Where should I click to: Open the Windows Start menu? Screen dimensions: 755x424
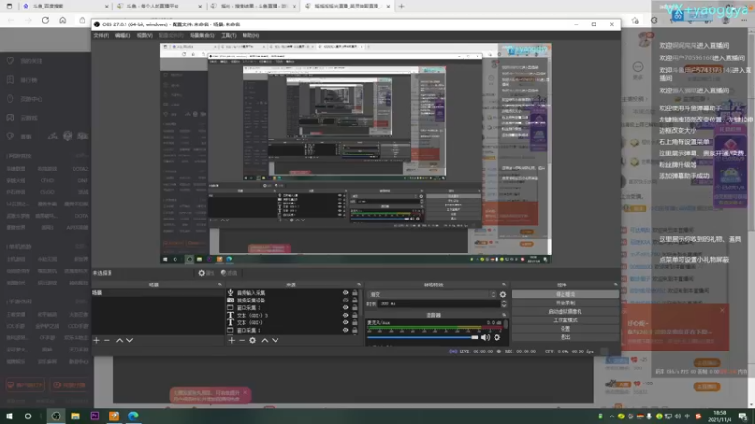(x=8, y=416)
